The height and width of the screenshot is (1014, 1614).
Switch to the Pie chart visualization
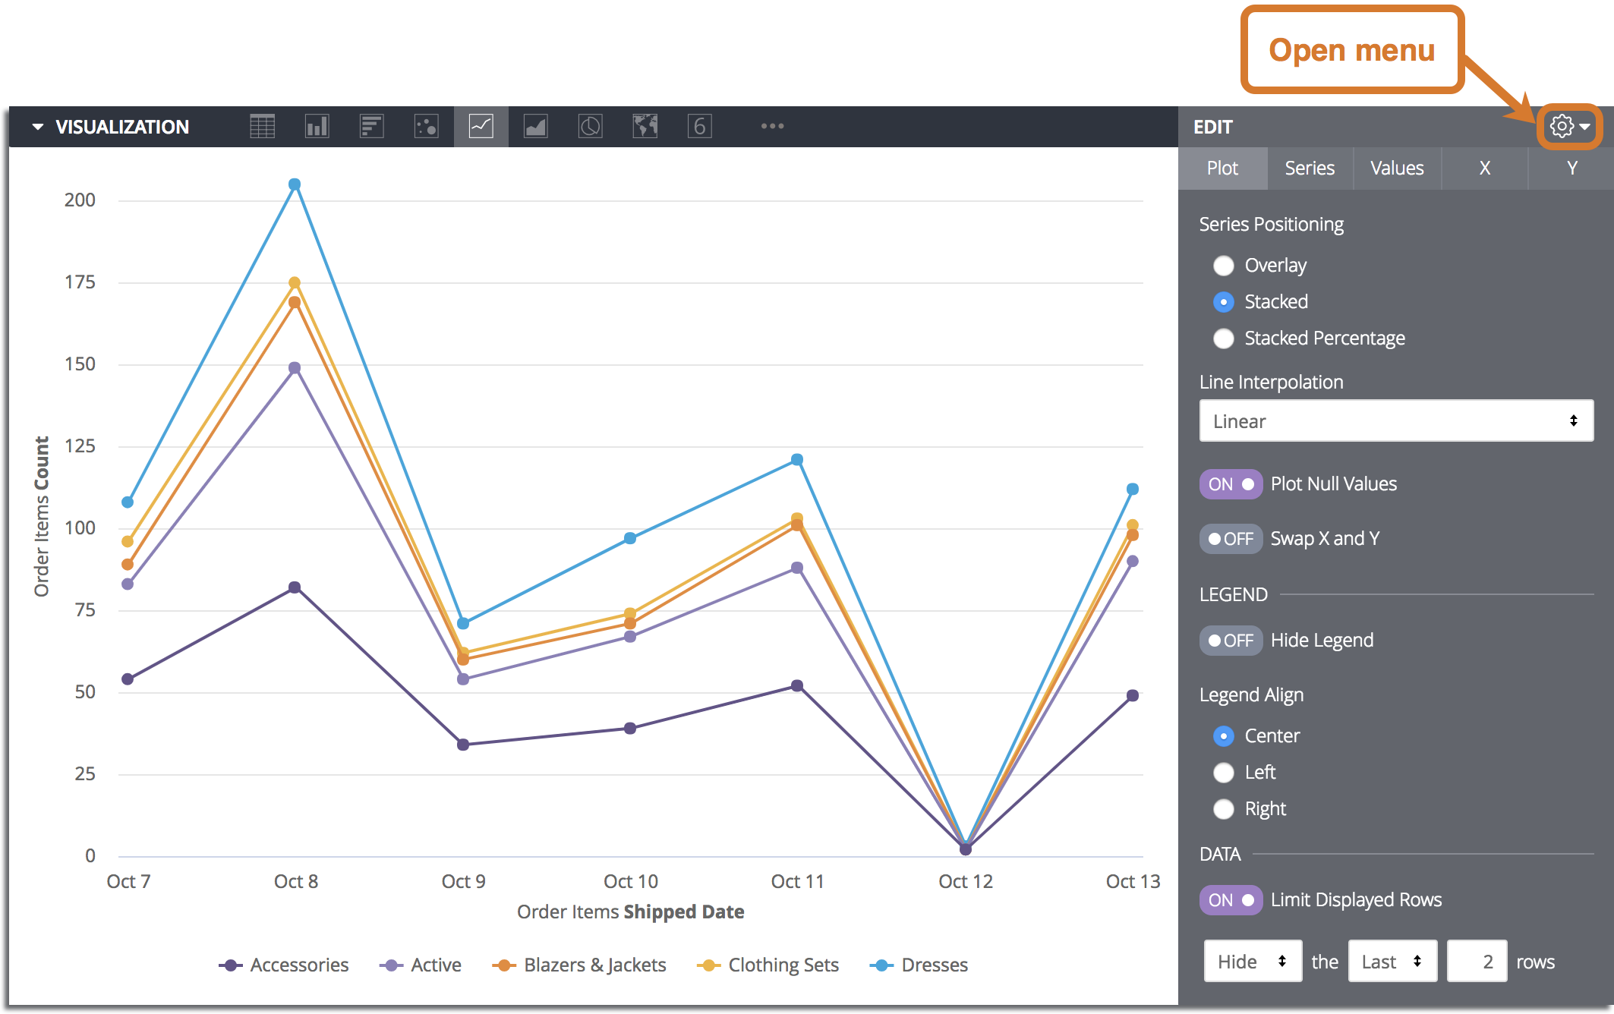[590, 126]
